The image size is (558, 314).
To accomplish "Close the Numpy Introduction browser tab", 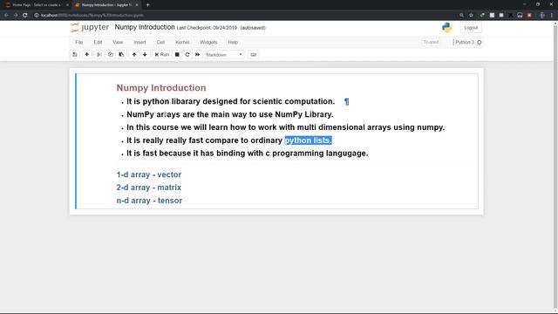I will click(137, 5).
